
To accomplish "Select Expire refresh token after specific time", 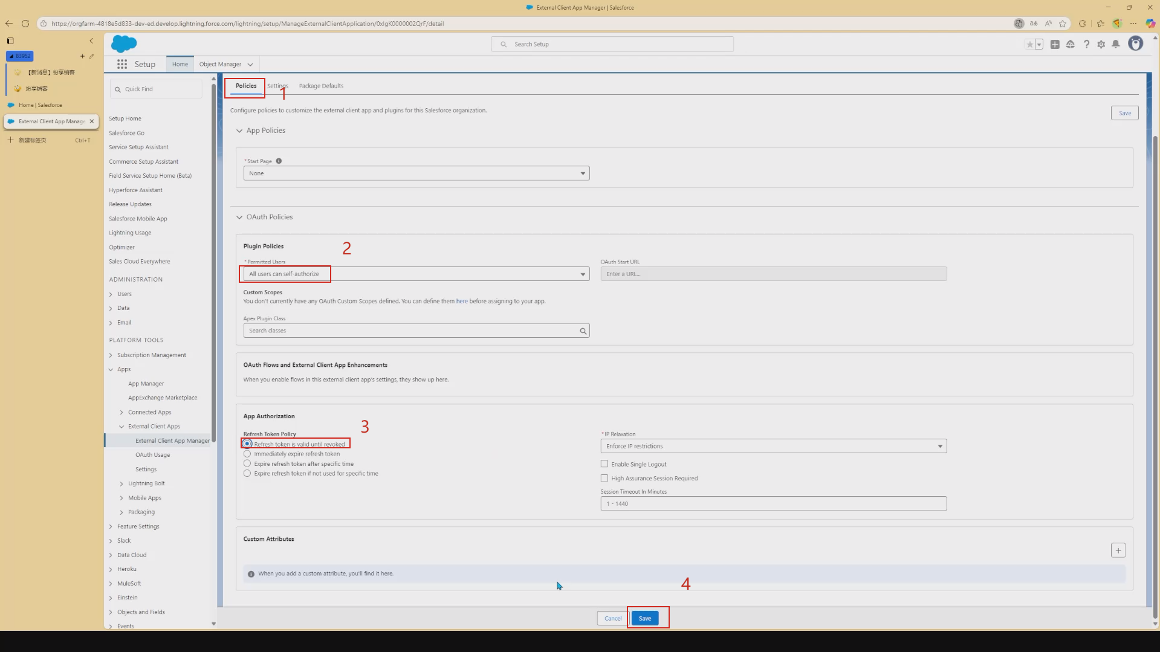I will (x=247, y=463).
